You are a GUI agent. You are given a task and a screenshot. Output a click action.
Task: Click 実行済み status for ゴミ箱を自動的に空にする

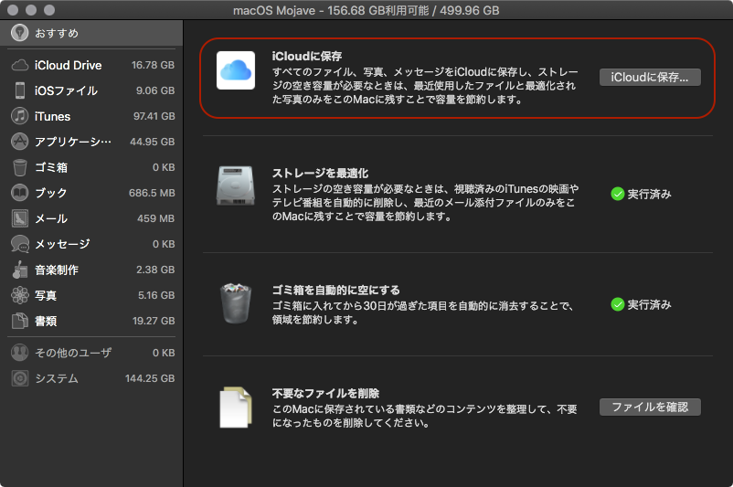(649, 304)
